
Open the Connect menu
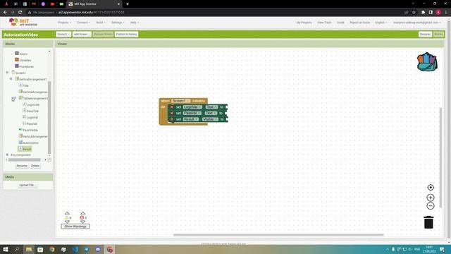(83, 23)
